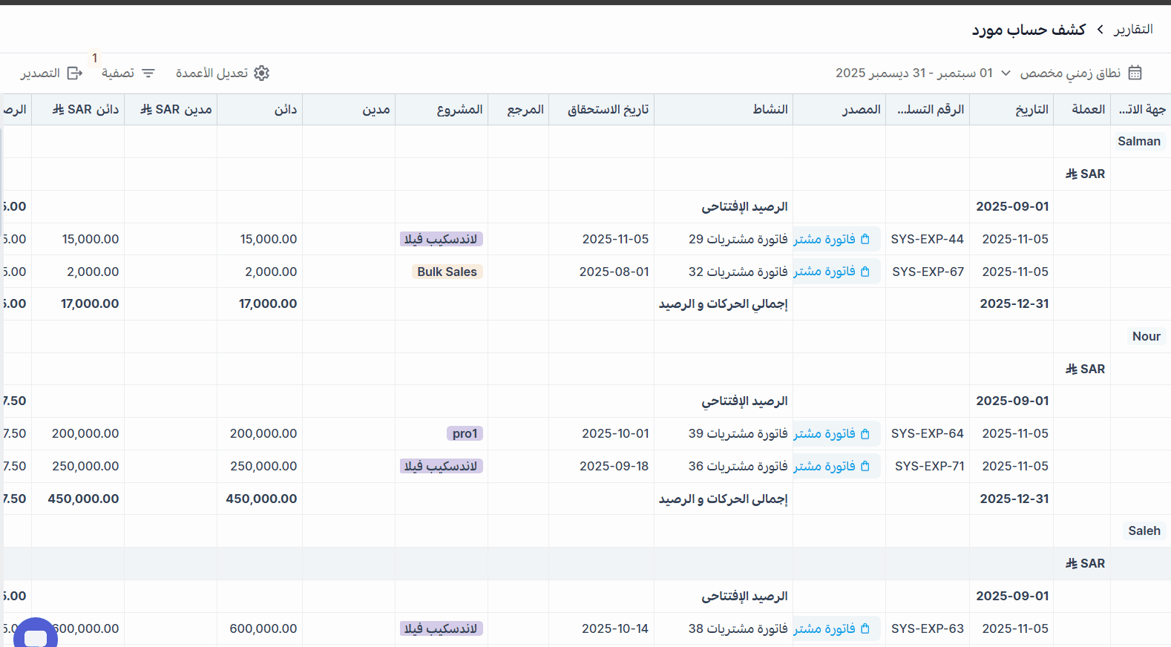The height and width of the screenshot is (647, 1171).
Task: Click the gear icon for تعديل الأعمدة
Action: click(261, 73)
